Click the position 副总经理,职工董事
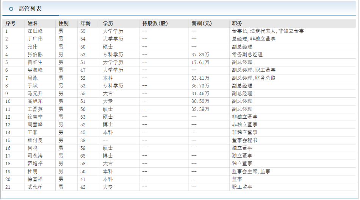The image size is (360, 200). point(254,70)
